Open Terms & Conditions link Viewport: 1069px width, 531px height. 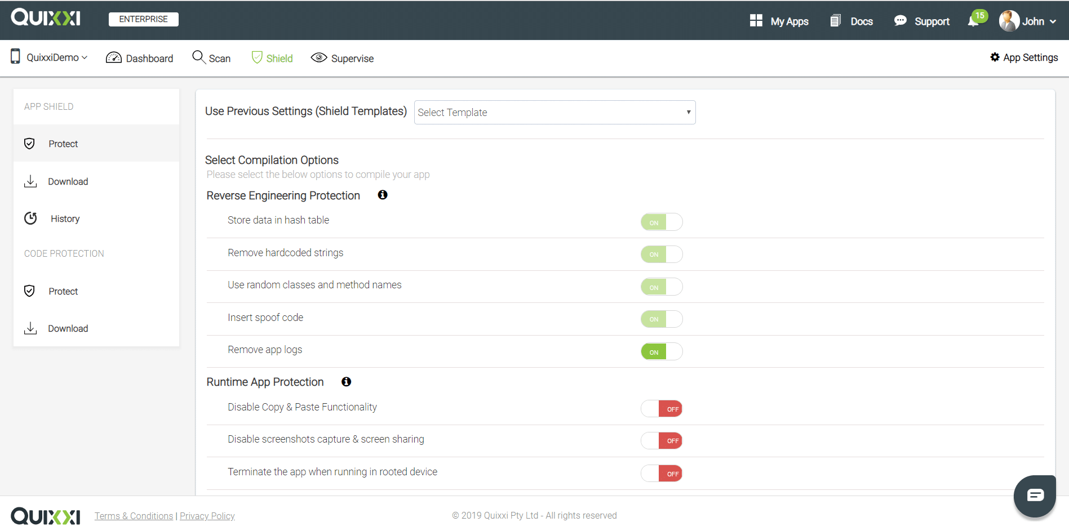[x=134, y=516]
